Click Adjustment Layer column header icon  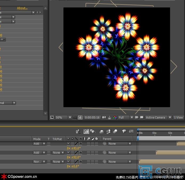coord(92,139)
